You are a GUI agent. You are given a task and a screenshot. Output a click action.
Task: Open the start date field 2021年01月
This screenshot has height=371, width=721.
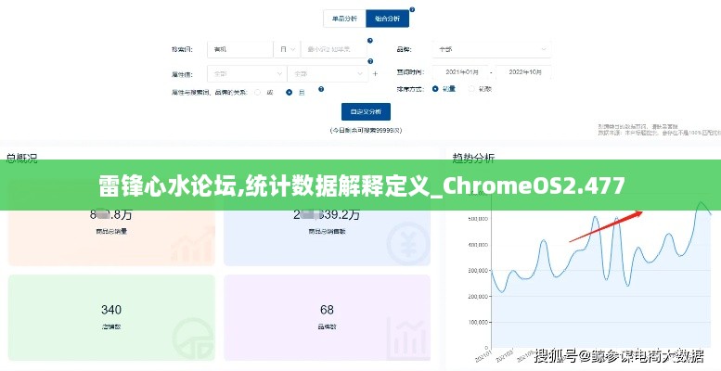461,72
